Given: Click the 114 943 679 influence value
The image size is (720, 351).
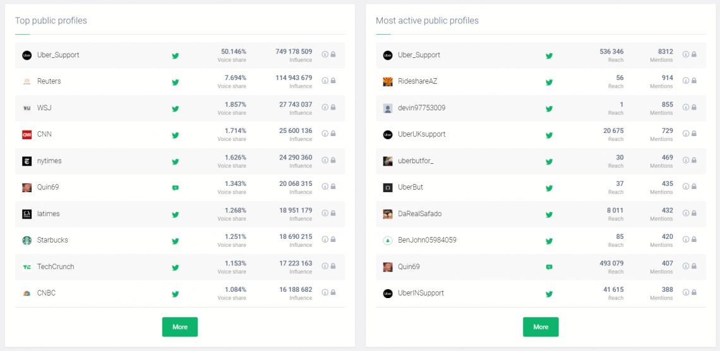Looking at the screenshot, I should (x=295, y=78).
